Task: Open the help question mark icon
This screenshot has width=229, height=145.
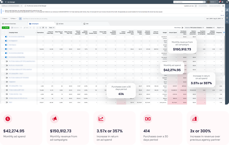Action: 227,2
